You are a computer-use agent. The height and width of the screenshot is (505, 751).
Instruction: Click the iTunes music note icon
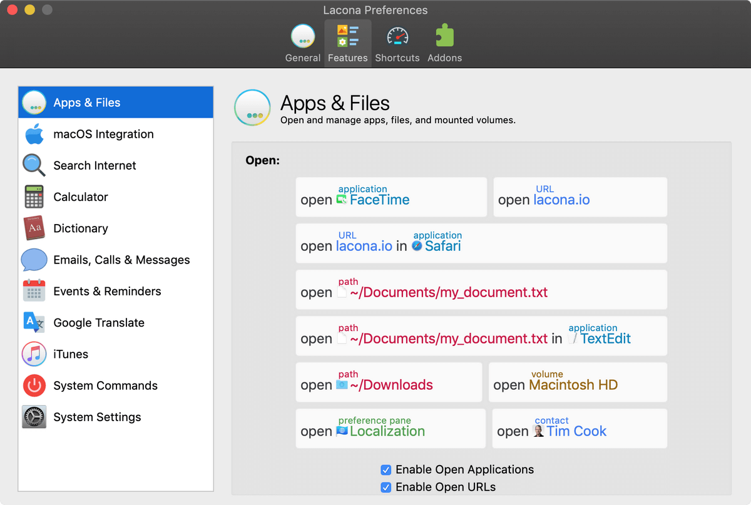point(34,354)
